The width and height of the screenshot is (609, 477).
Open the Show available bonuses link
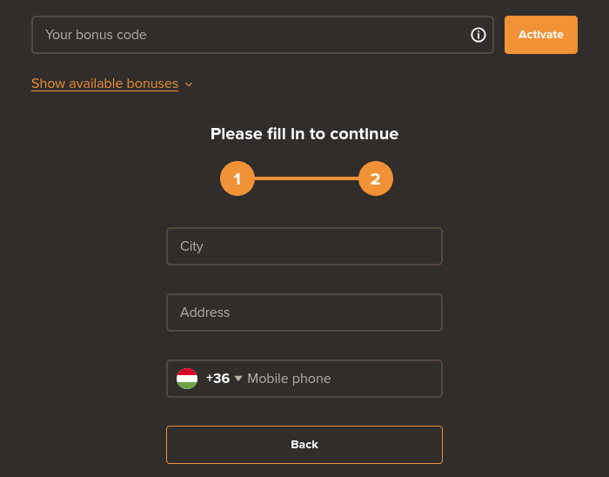click(104, 84)
